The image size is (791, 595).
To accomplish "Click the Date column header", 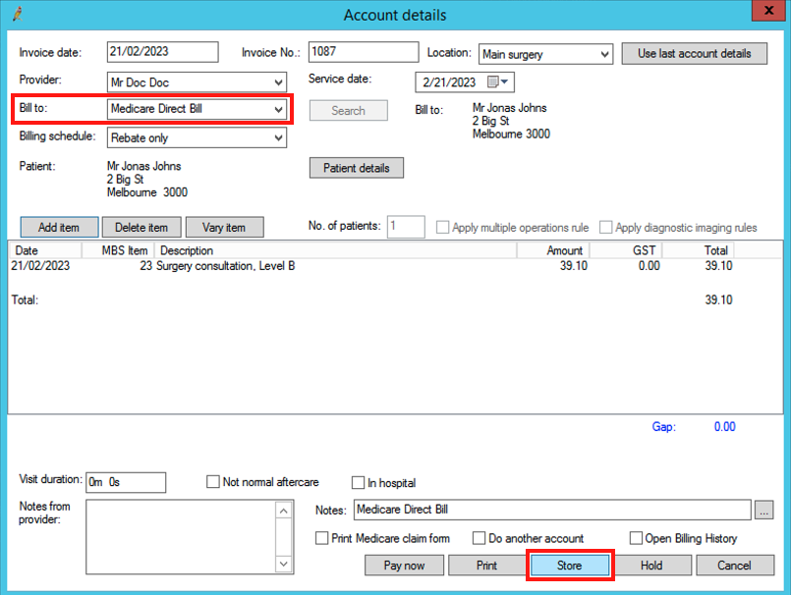I will [44, 250].
